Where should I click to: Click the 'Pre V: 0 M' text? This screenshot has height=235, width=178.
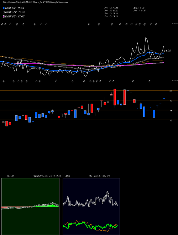pyautogui.click(x=139, y=11)
